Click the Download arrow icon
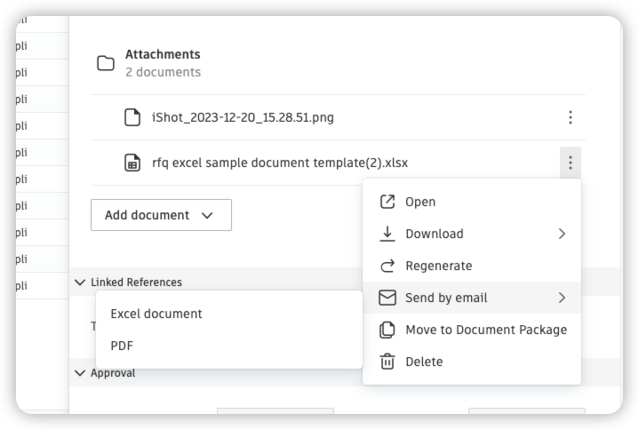This screenshot has width=639, height=430. [387, 234]
